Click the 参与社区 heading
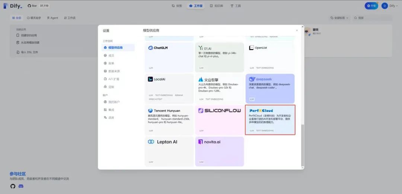 click(18, 174)
